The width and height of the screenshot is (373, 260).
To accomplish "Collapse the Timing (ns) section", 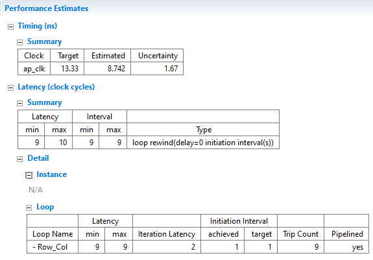I will 11,27.
